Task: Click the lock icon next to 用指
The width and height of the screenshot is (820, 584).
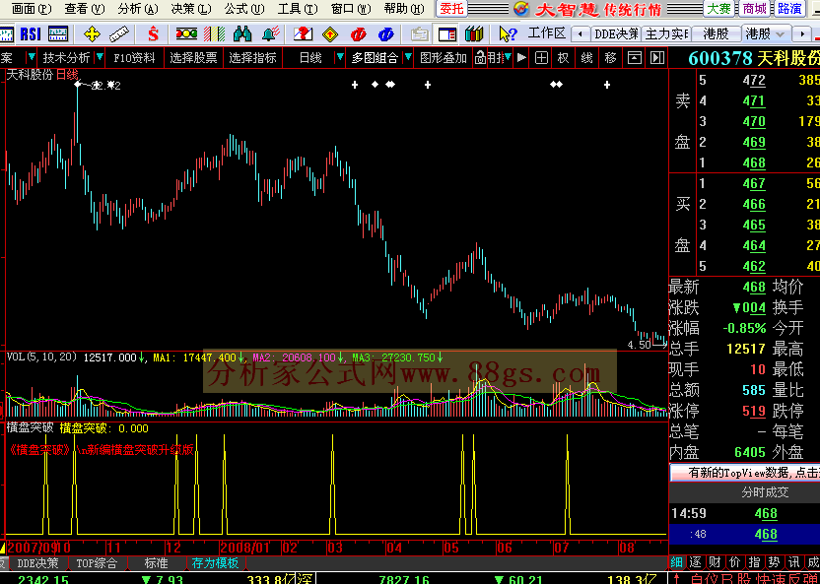Action: [480, 57]
